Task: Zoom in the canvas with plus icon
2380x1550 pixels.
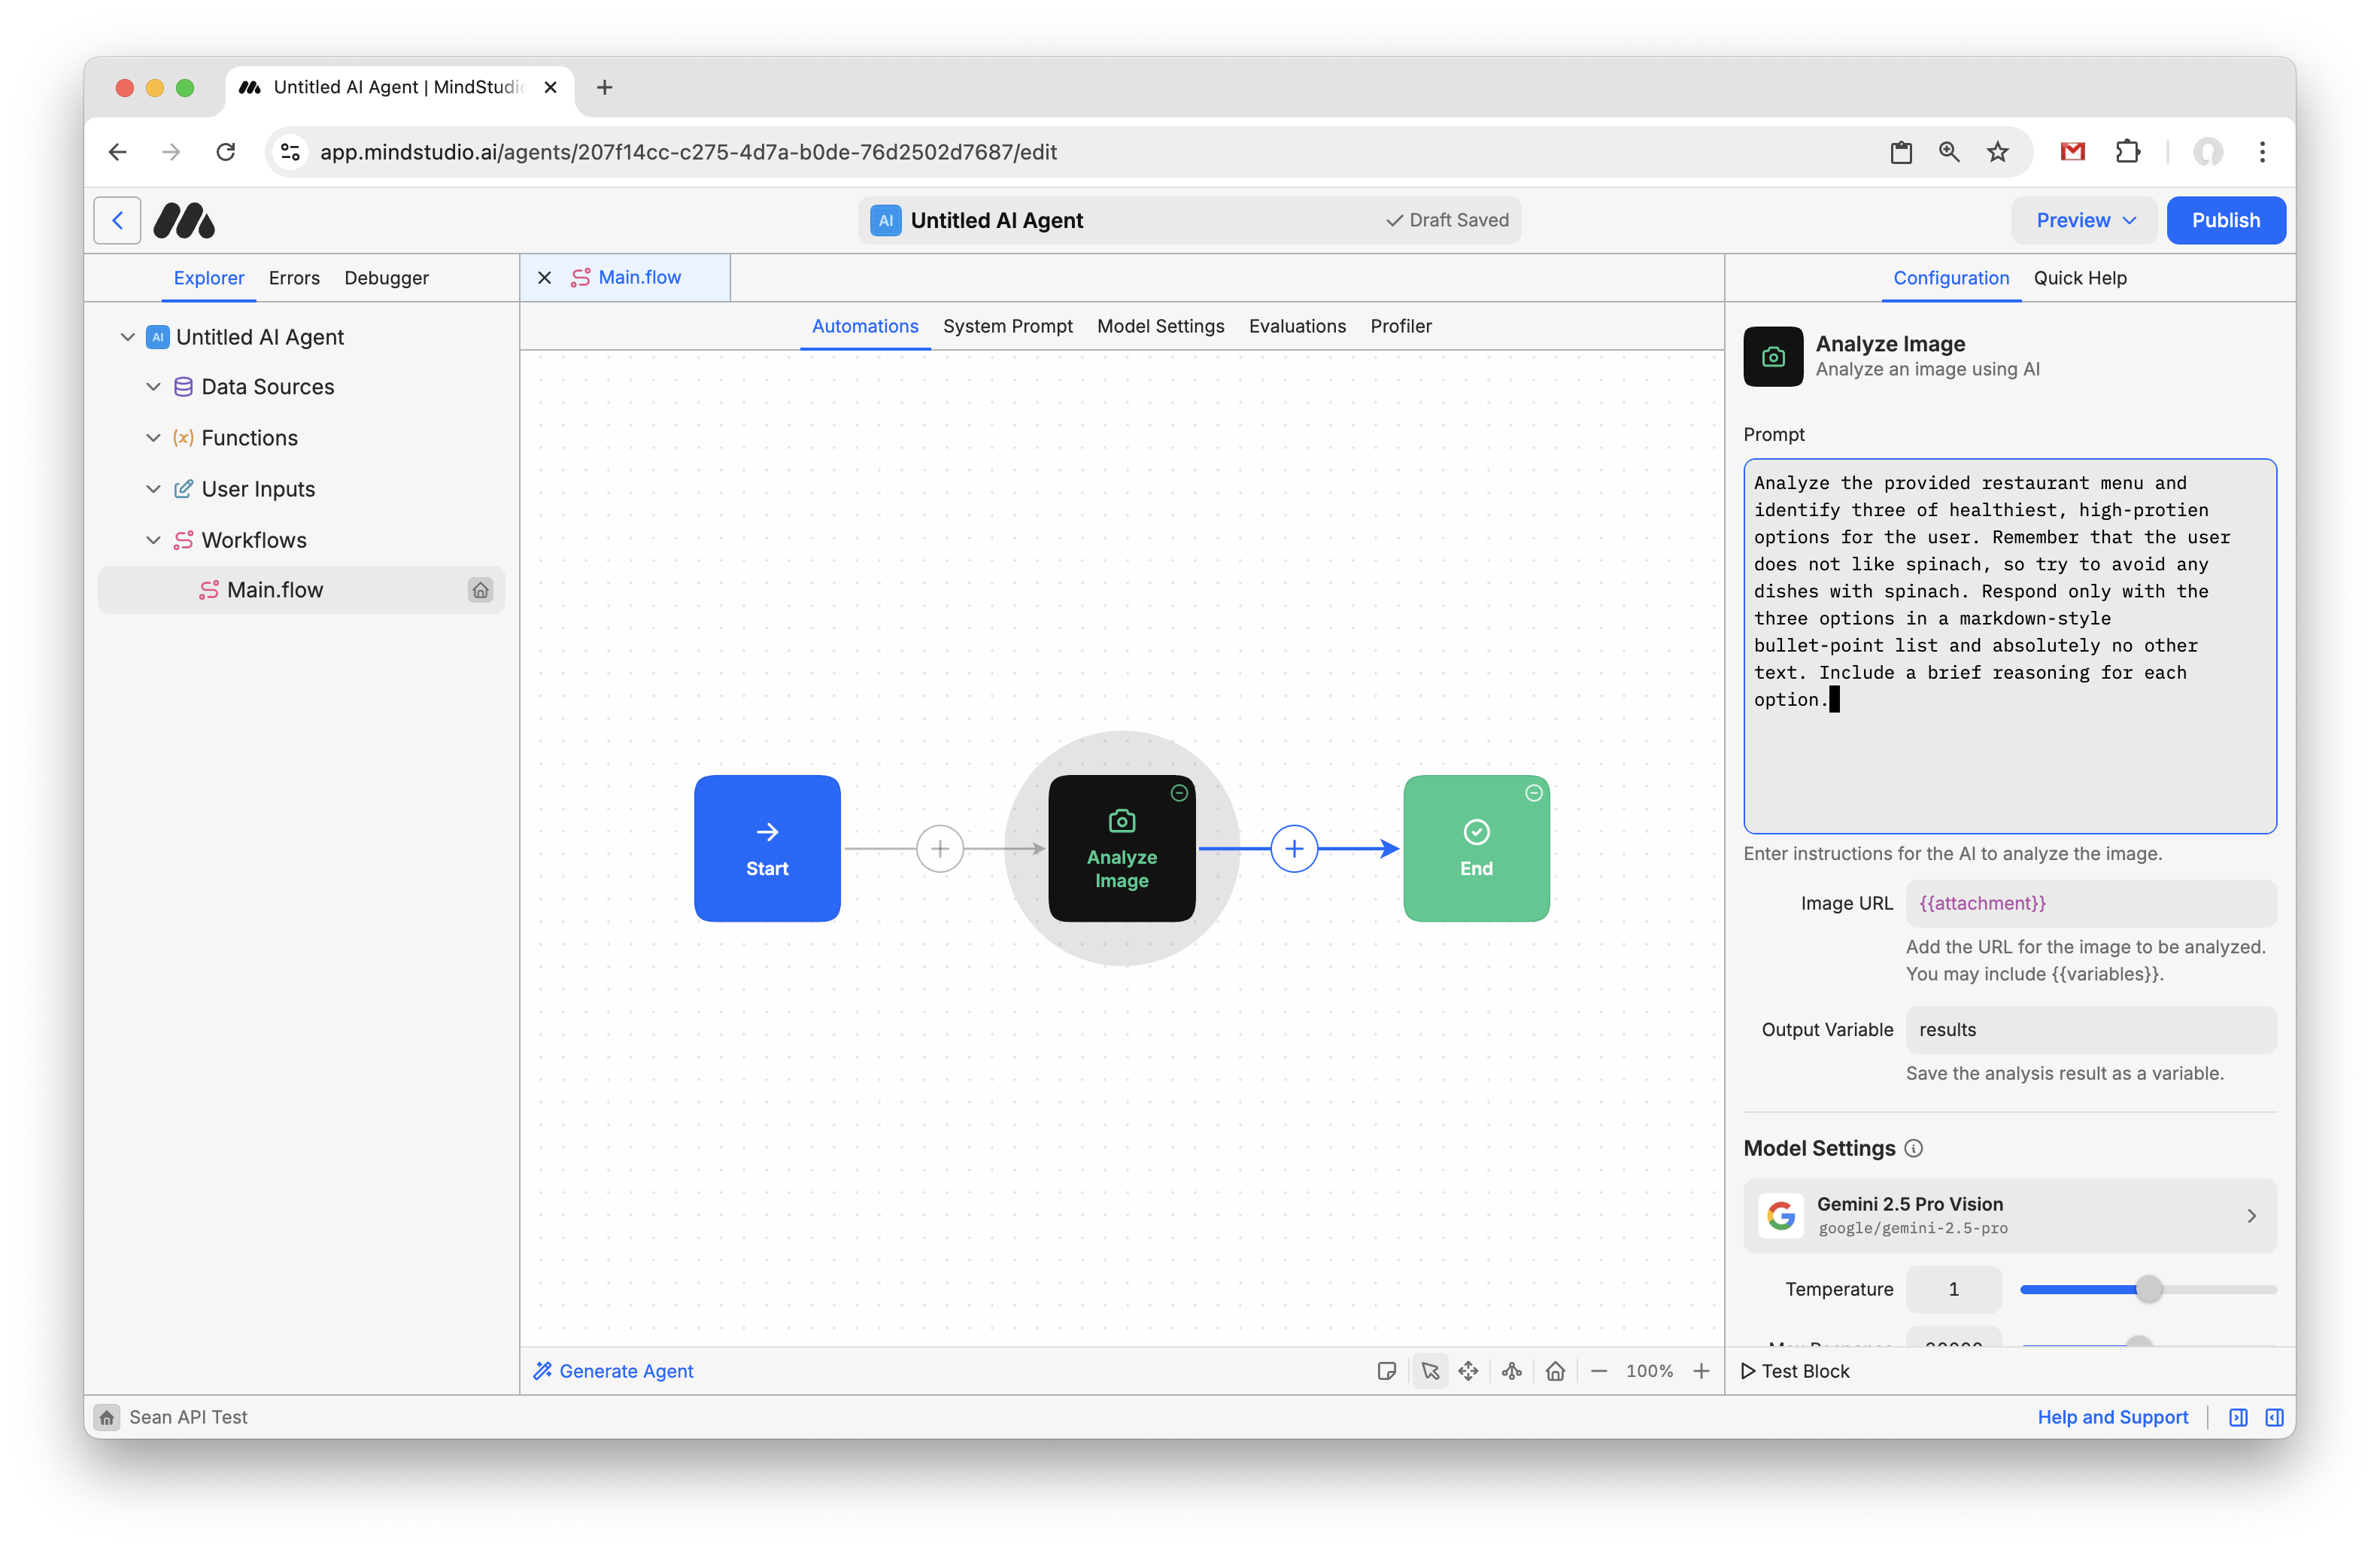Action: [1701, 1371]
